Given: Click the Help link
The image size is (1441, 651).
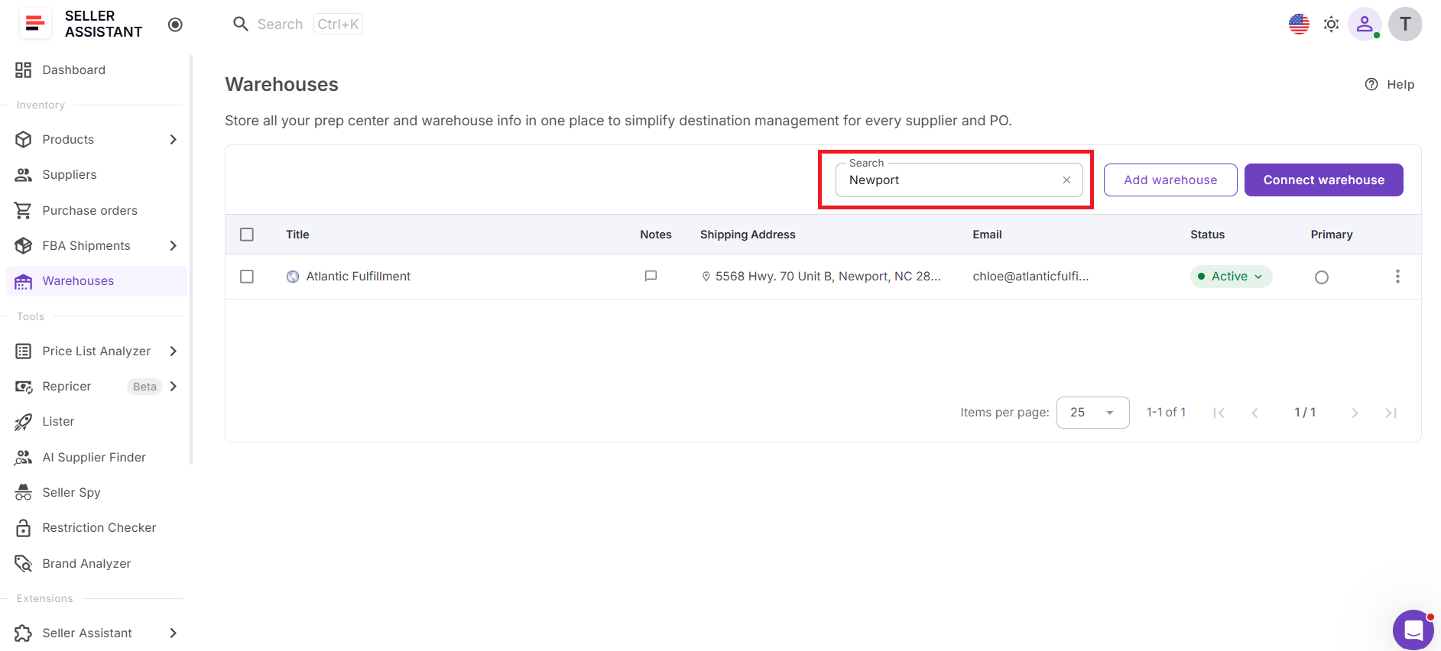Looking at the screenshot, I should [1390, 84].
